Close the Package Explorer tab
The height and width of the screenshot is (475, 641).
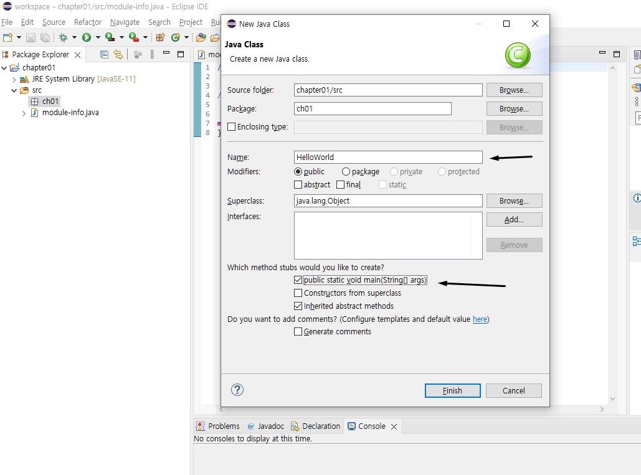[77, 55]
